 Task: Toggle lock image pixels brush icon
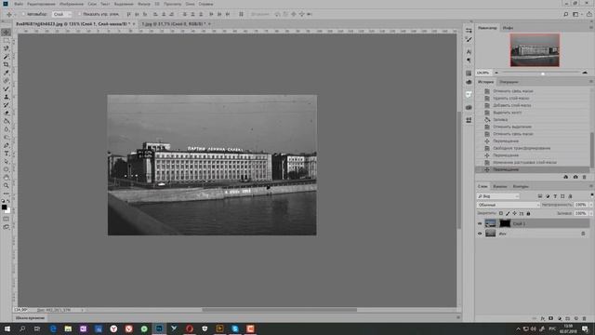508,213
